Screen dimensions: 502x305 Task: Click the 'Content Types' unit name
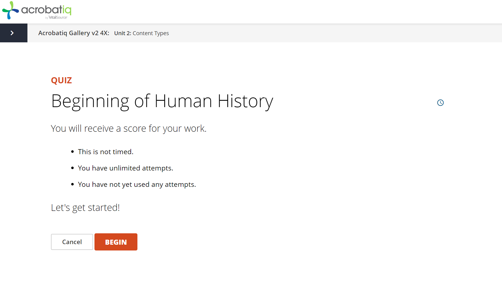[x=151, y=33]
